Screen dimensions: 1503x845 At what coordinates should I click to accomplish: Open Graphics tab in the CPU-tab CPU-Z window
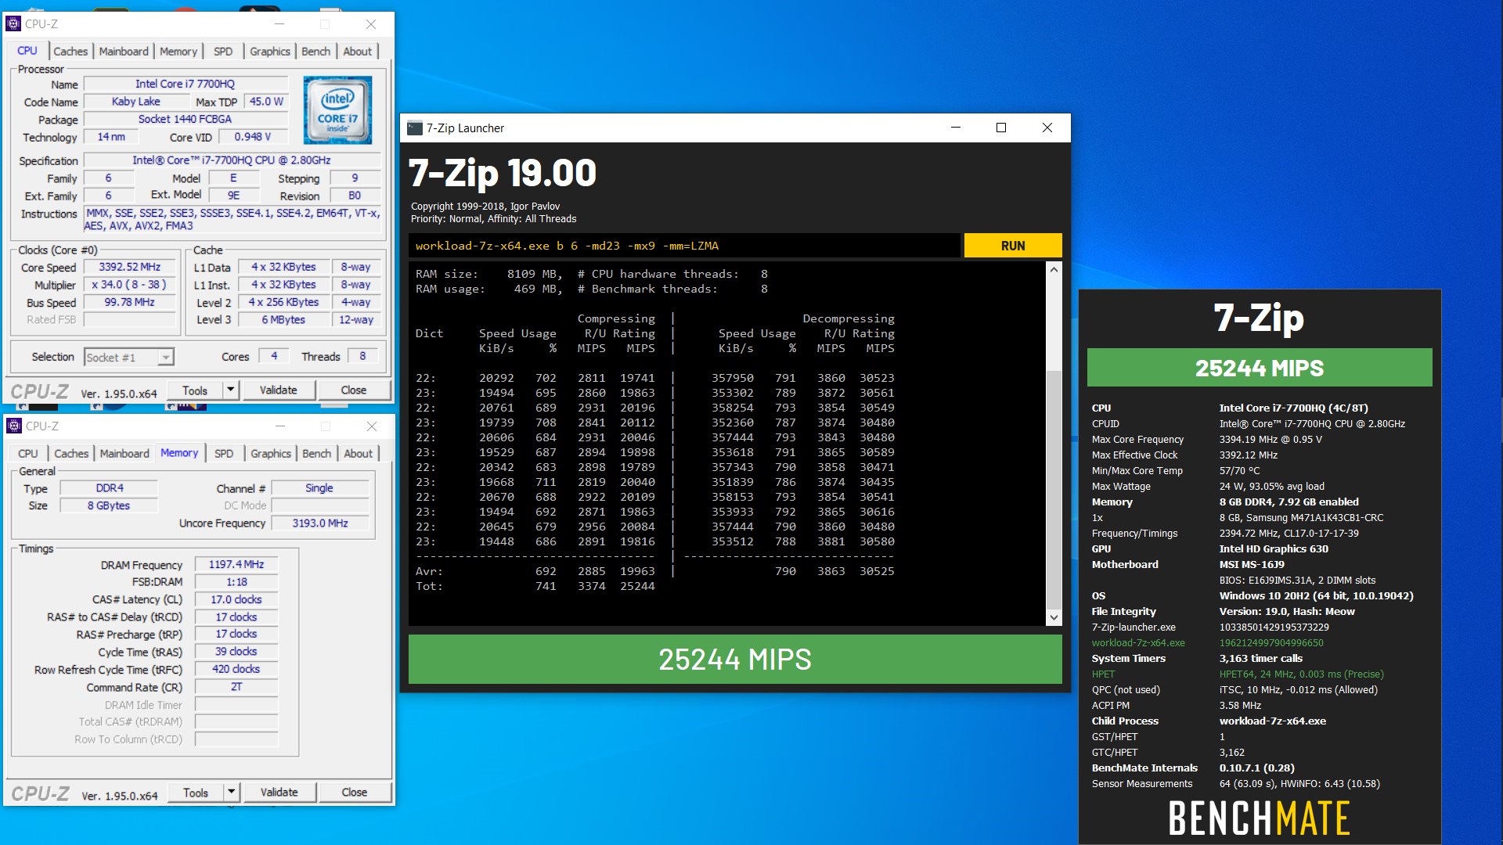point(270,51)
